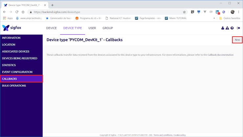Select CALLBACKS in the sidebar

(x=21, y=79)
